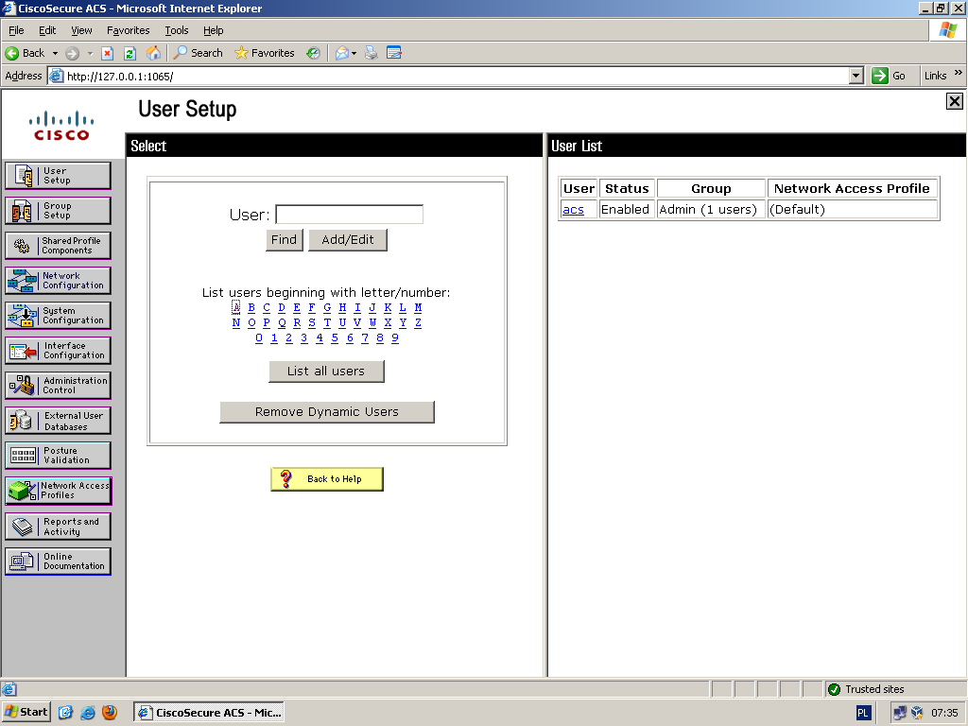
Task: Open Group Setup in the sidebar
Action: [58, 211]
